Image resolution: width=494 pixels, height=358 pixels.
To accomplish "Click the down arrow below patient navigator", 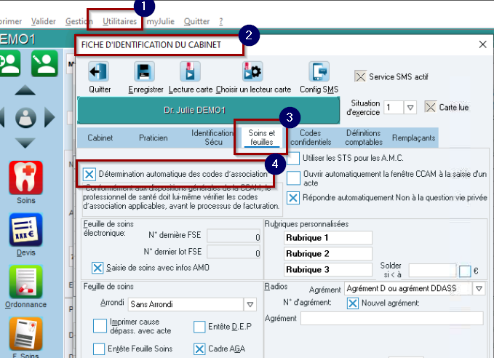I will pos(25,143).
